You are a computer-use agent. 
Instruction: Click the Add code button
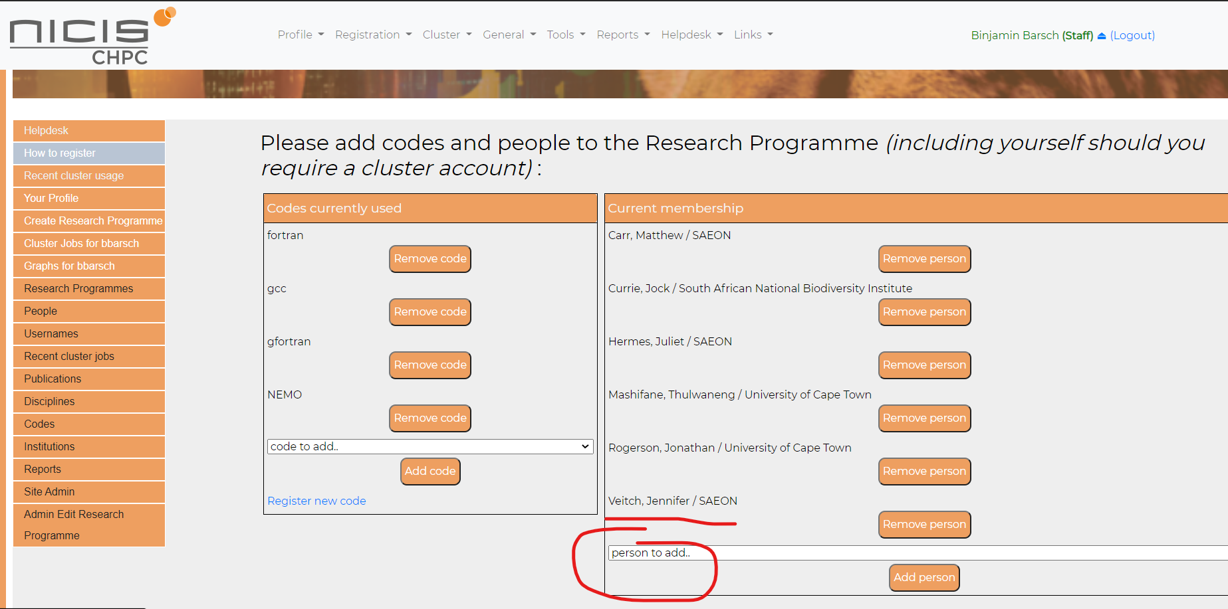point(430,472)
